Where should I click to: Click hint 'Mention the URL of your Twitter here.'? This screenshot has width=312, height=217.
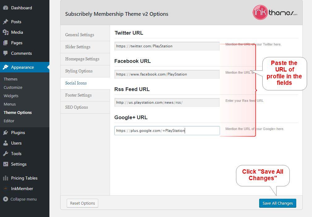pos(253,44)
